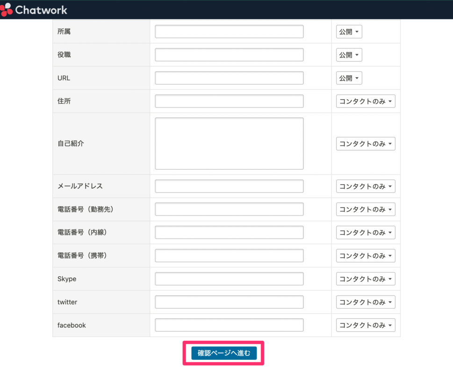
Task: Open the 公開 dropdown next to URL
Action: (x=349, y=78)
